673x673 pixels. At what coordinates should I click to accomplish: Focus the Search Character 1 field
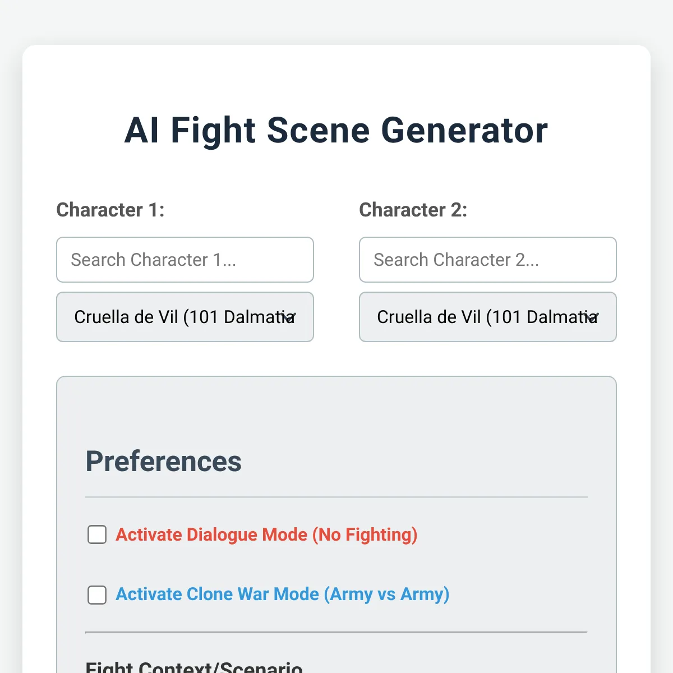(x=185, y=260)
